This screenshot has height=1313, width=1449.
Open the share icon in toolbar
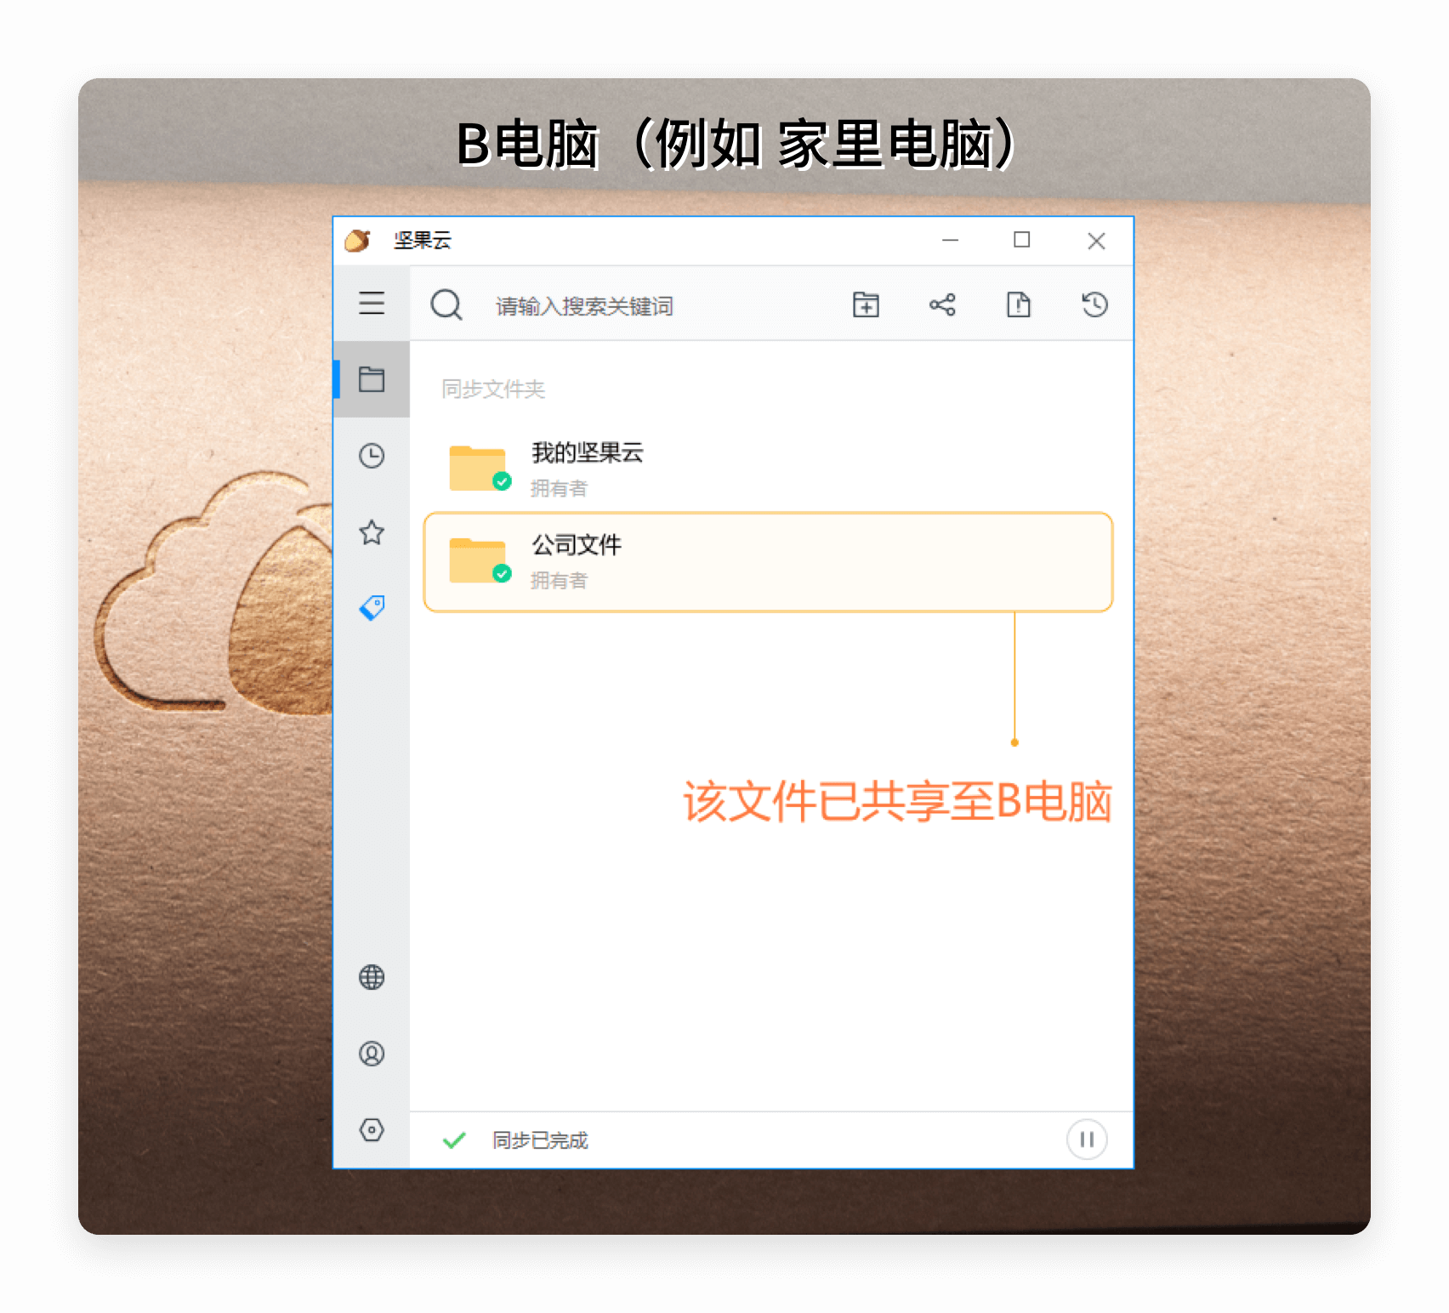942,304
